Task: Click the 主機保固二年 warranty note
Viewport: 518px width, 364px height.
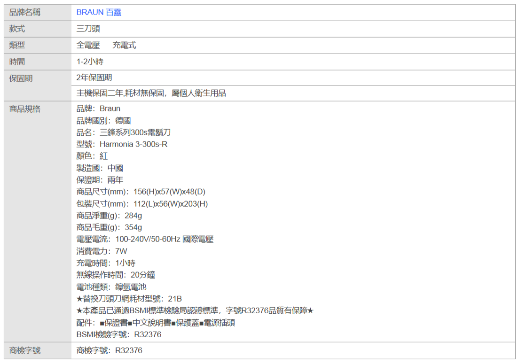Action: 151,93
